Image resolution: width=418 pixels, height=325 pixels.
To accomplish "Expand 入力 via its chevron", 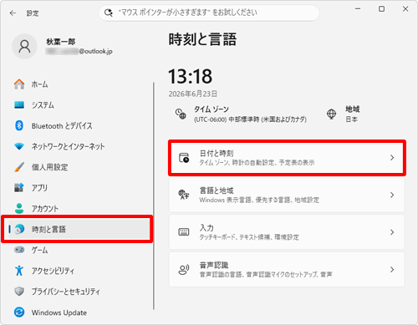I will point(392,232).
